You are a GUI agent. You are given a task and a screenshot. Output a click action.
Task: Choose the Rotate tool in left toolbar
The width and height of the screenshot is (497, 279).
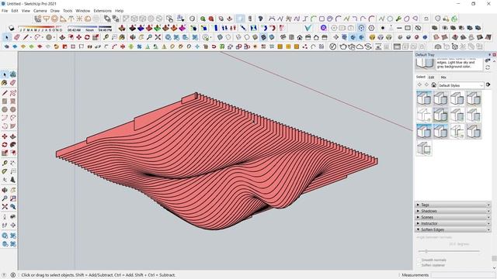click(5, 145)
